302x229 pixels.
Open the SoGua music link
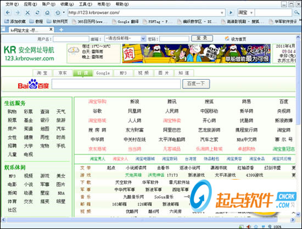point(164,197)
